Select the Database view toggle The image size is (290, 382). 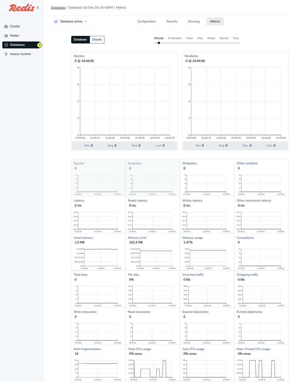click(x=80, y=40)
